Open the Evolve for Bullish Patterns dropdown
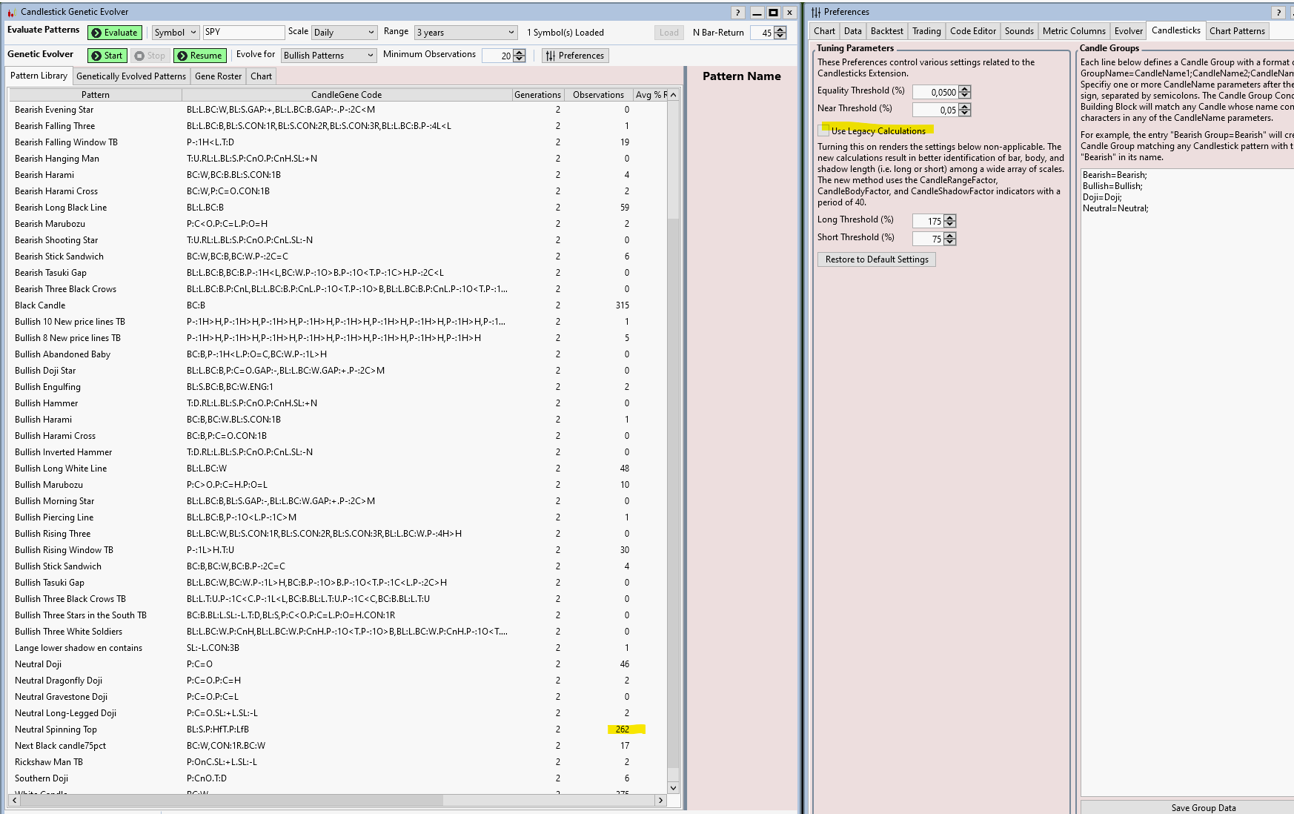Screen dimensions: 1294x814 pos(329,56)
